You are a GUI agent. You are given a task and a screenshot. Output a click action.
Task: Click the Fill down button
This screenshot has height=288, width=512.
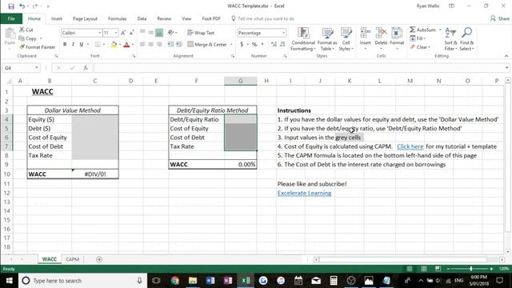(418, 38)
